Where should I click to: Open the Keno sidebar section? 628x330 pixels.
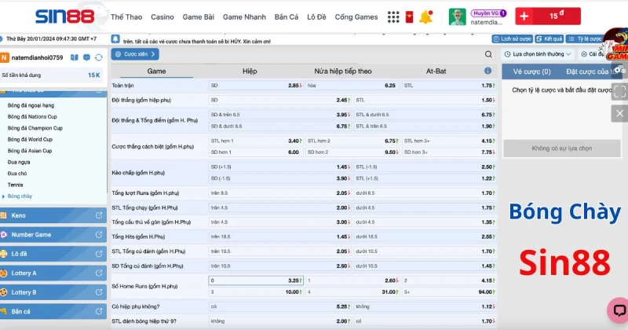(x=53, y=215)
